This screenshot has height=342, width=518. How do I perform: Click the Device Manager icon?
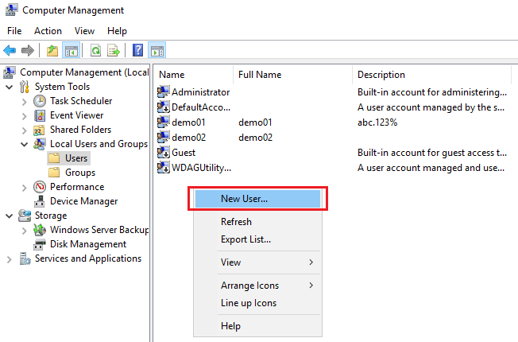tap(40, 201)
